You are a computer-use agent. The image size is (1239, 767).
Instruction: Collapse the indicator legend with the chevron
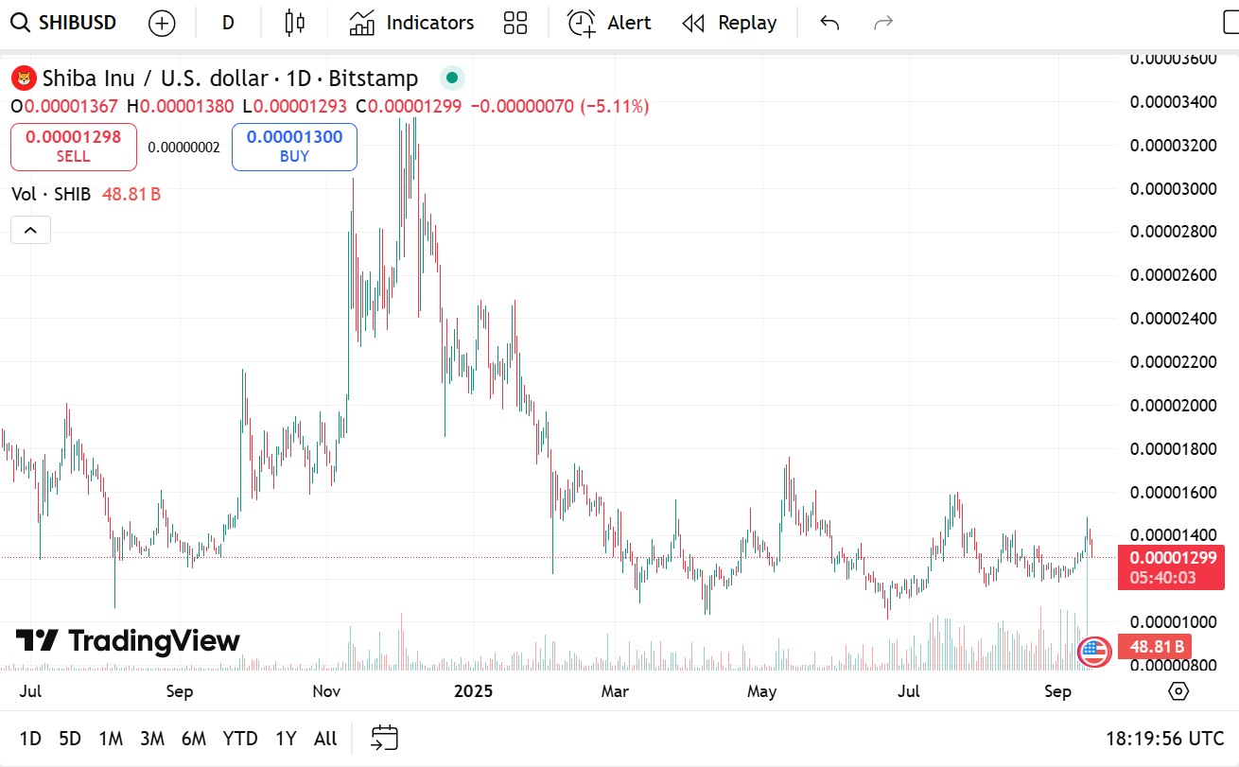tap(30, 230)
